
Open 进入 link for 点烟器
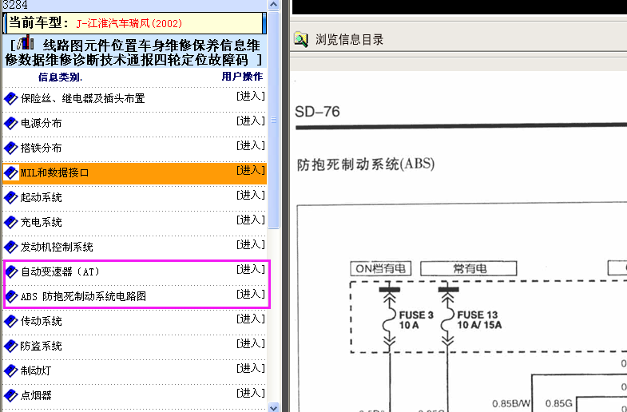pyautogui.click(x=251, y=393)
